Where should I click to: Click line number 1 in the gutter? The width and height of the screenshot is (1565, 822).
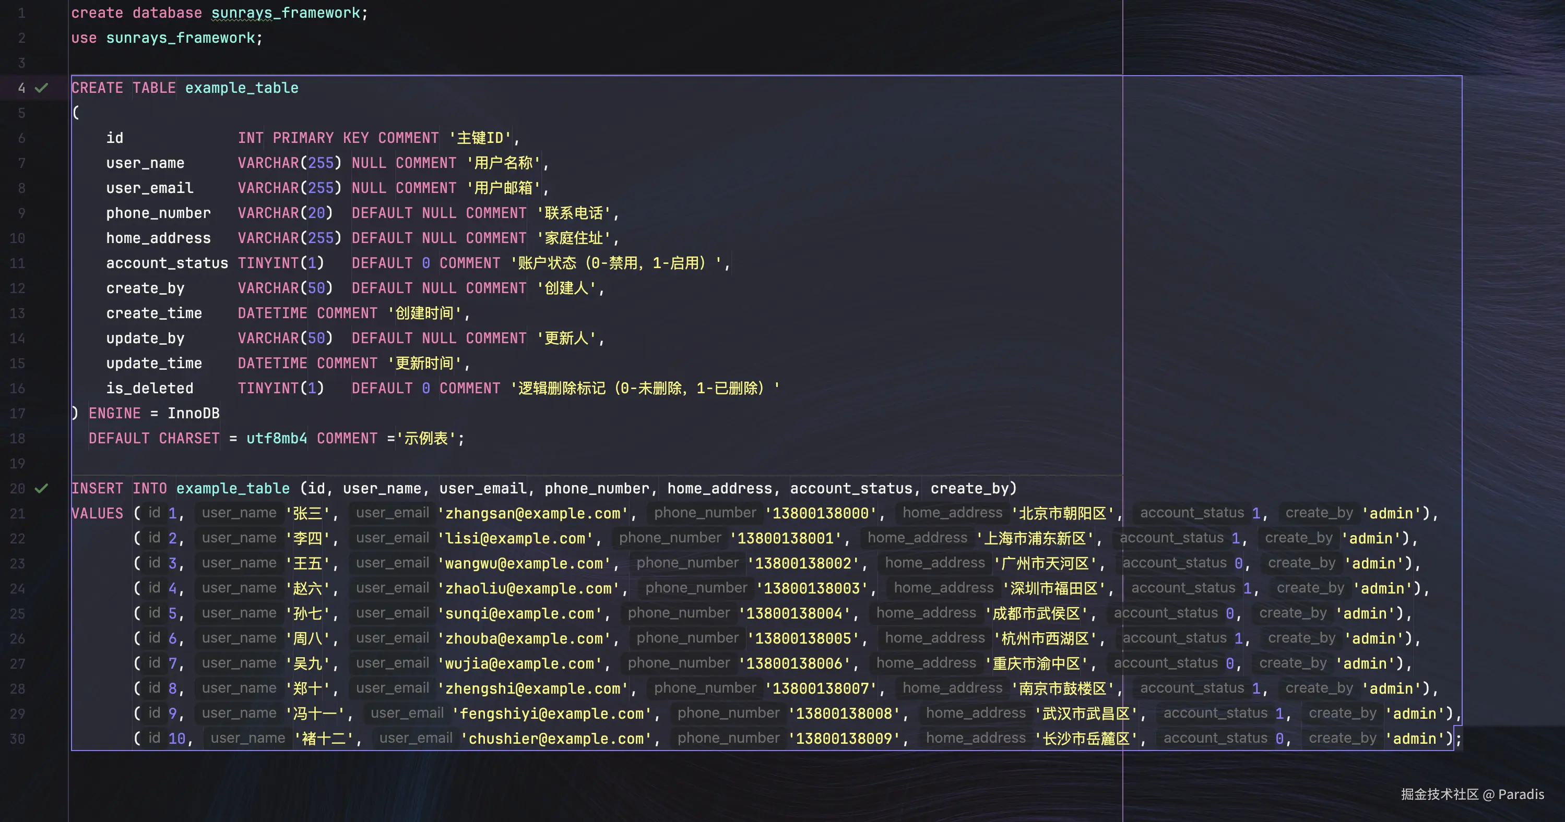pyautogui.click(x=21, y=13)
